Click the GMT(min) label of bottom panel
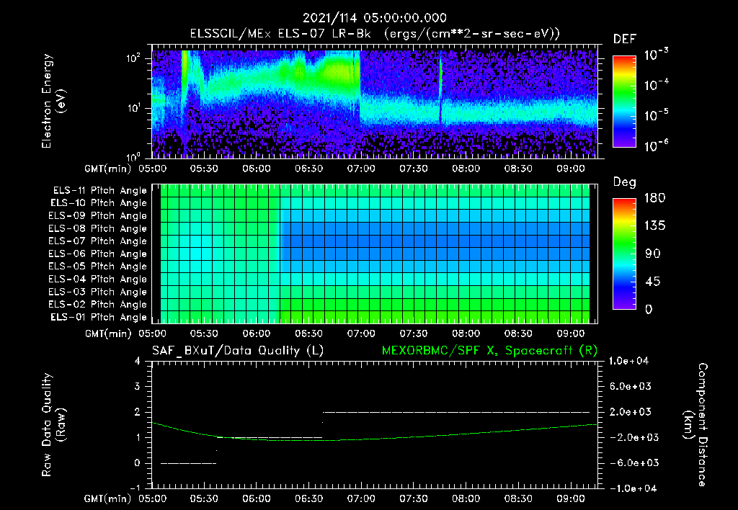 coord(108,499)
